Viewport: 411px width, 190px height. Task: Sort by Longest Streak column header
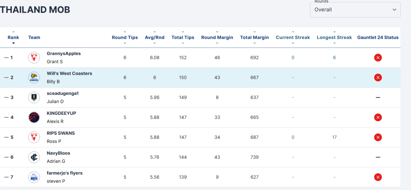(x=334, y=37)
